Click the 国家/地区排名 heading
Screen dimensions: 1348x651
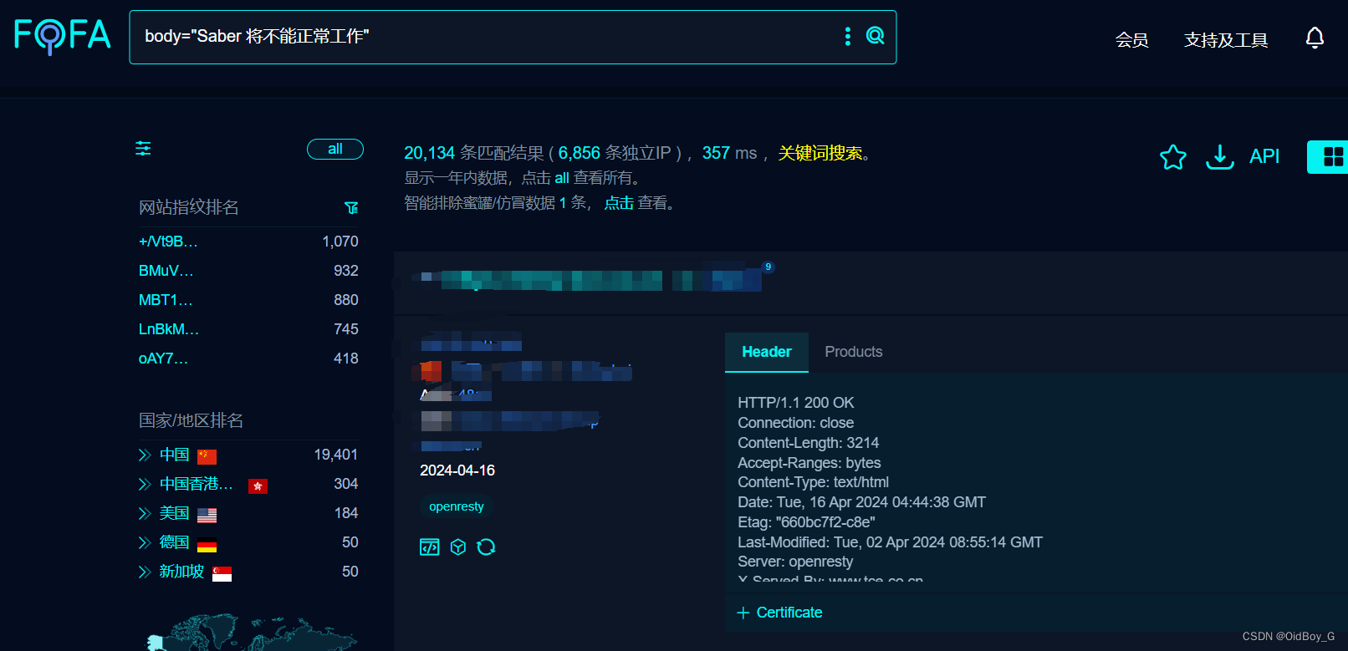point(191,420)
